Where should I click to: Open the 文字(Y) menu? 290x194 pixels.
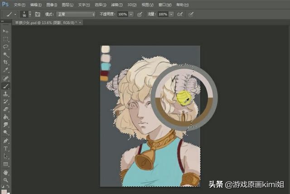(84, 5)
